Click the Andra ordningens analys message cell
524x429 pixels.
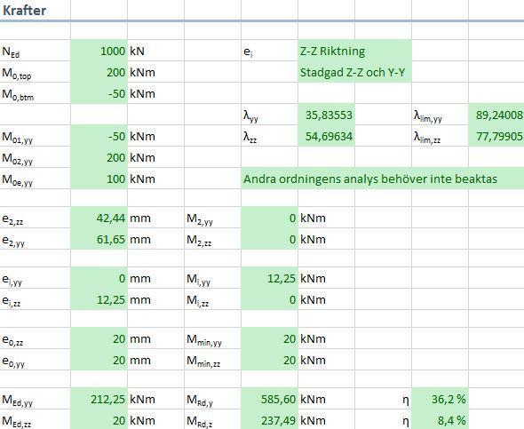383,179
